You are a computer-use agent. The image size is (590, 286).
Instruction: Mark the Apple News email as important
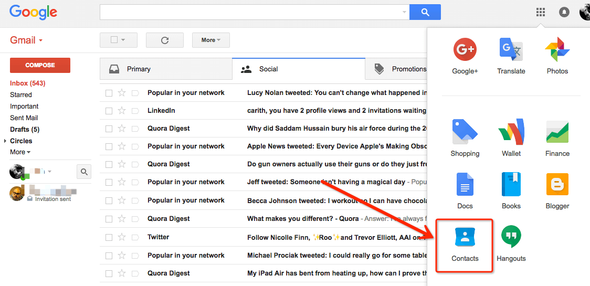(x=135, y=146)
